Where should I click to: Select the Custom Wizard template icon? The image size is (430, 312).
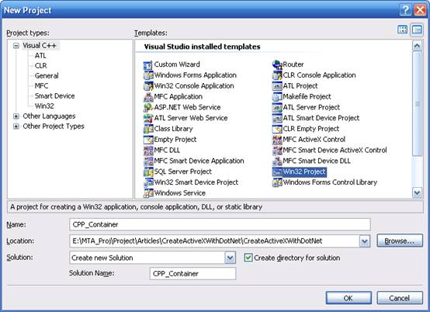pyautogui.click(x=148, y=65)
